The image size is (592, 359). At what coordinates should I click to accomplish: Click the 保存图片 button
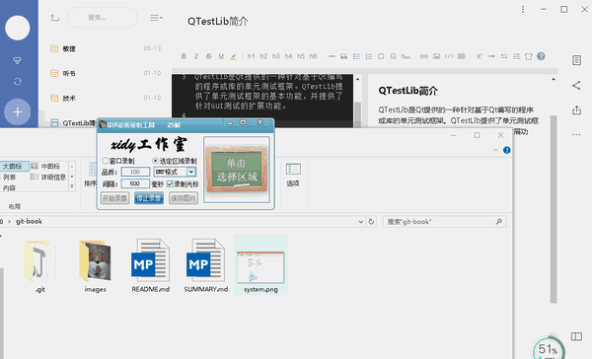pos(184,198)
